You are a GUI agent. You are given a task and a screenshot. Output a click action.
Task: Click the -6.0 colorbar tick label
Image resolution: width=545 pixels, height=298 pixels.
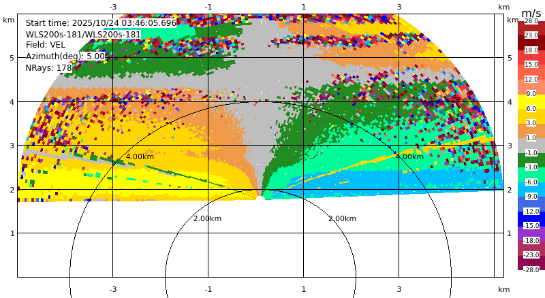point(531,182)
